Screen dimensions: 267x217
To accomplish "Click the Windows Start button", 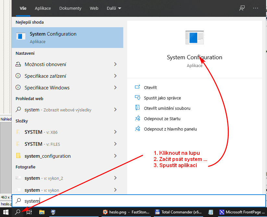I will (6, 212).
